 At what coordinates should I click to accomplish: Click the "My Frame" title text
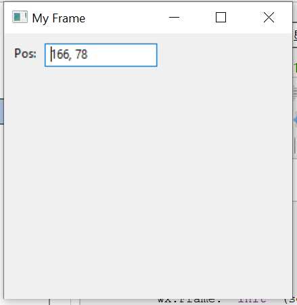[59, 18]
